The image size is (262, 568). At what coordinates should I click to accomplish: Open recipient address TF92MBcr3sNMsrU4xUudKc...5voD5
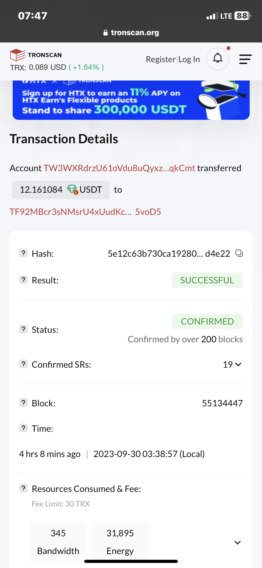[x=85, y=212]
